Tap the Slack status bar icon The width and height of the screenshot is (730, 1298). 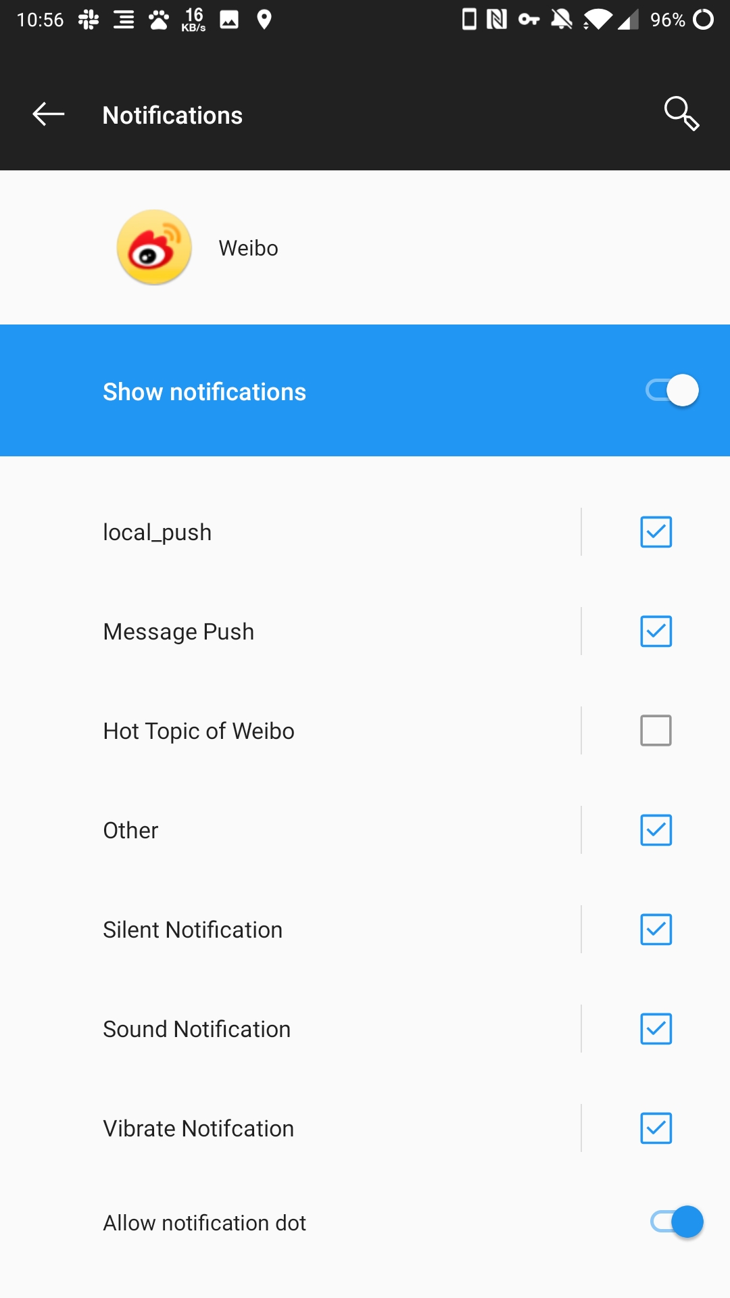[x=89, y=20]
